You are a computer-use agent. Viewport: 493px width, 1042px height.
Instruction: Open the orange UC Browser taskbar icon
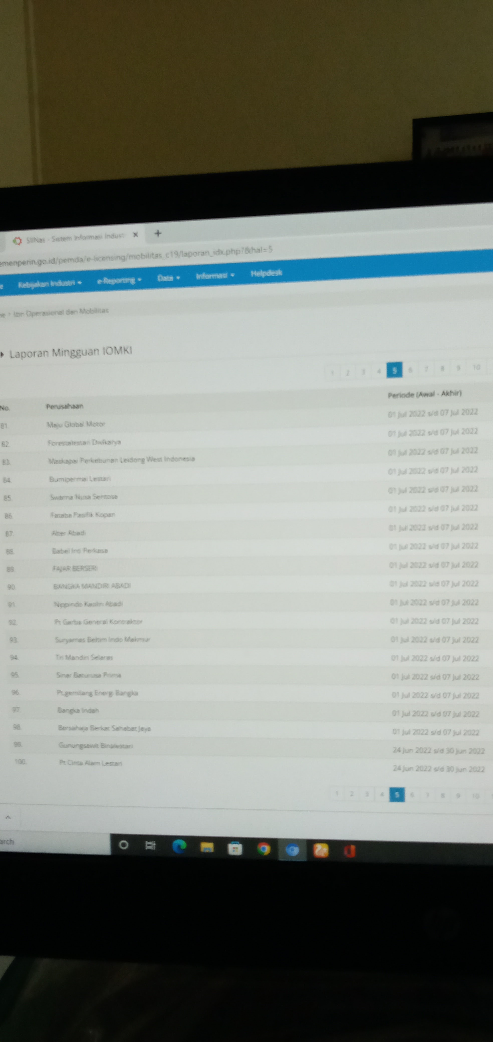[x=321, y=851]
